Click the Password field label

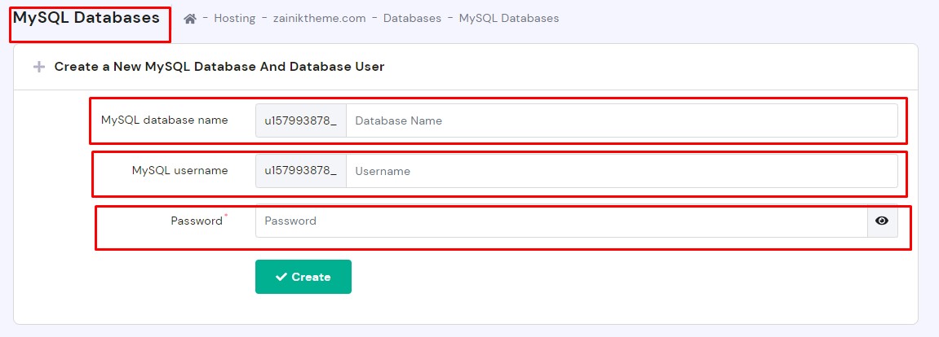(196, 221)
